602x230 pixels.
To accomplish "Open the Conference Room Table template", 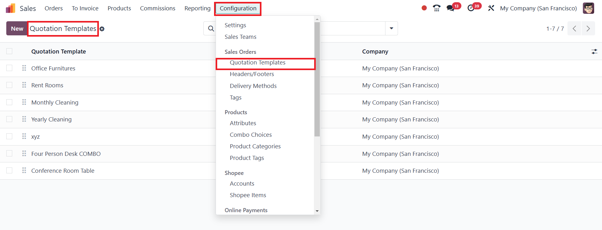I will point(63,171).
